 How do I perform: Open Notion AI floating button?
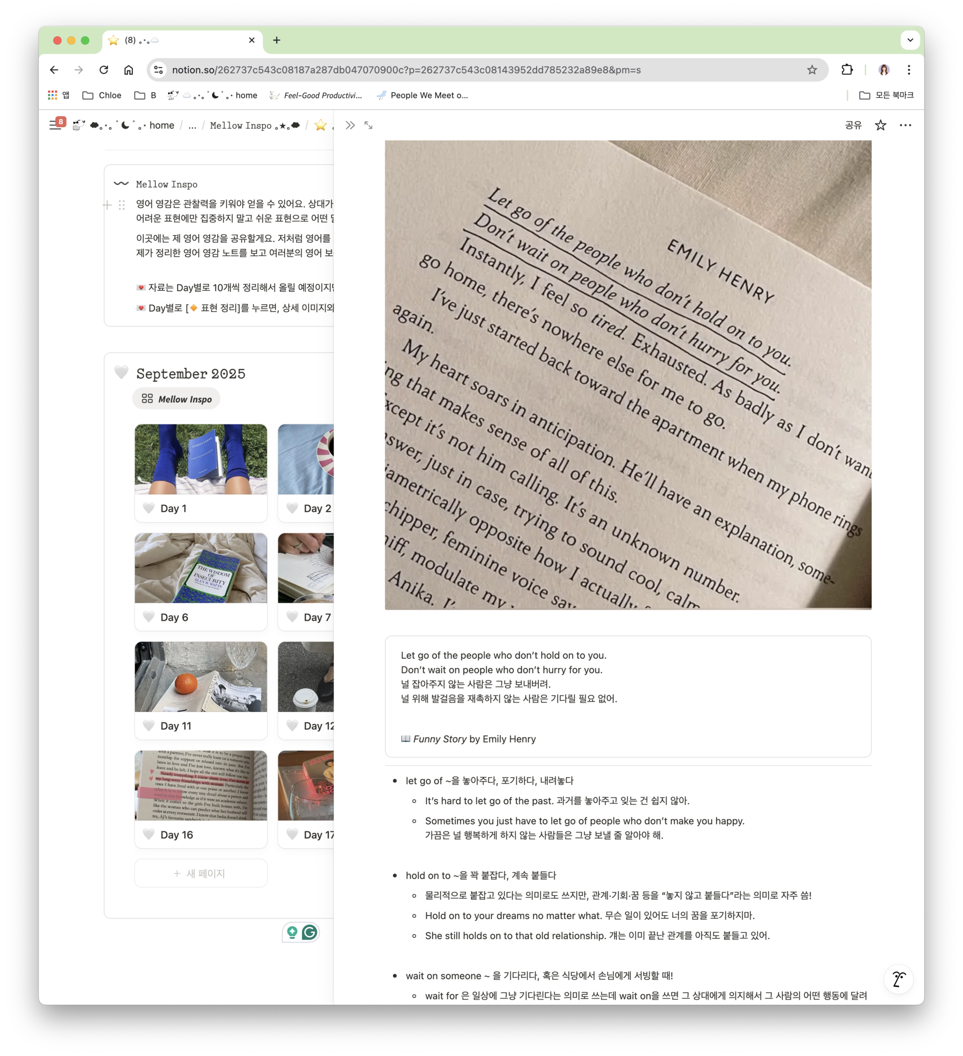point(899,979)
